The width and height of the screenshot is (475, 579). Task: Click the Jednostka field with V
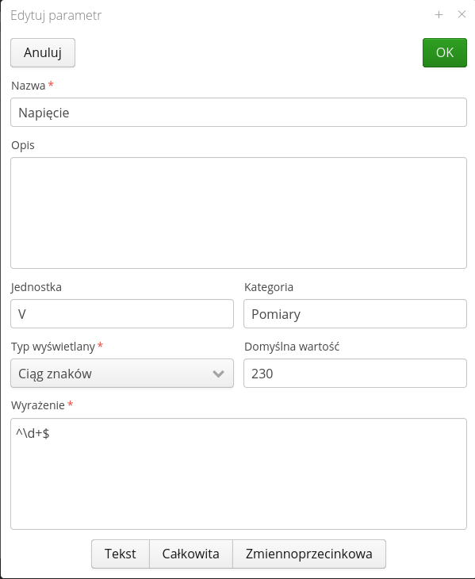click(122, 314)
